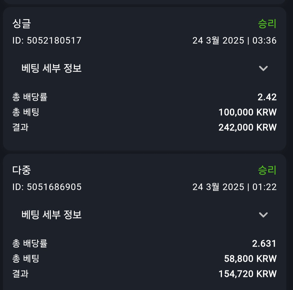
Task: Tap bet ID 5051686905
Action: tap(47, 187)
